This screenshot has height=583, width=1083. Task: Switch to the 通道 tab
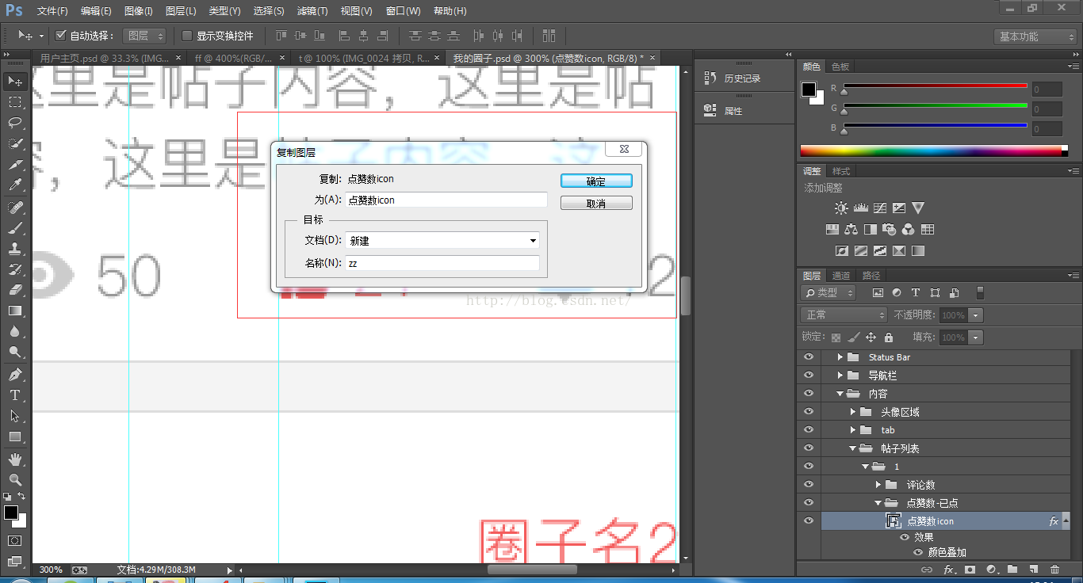click(x=840, y=276)
